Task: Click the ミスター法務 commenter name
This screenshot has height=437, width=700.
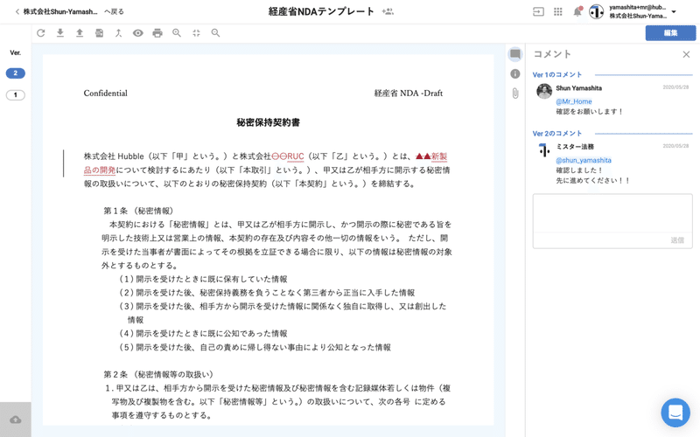Action: [x=575, y=147]
